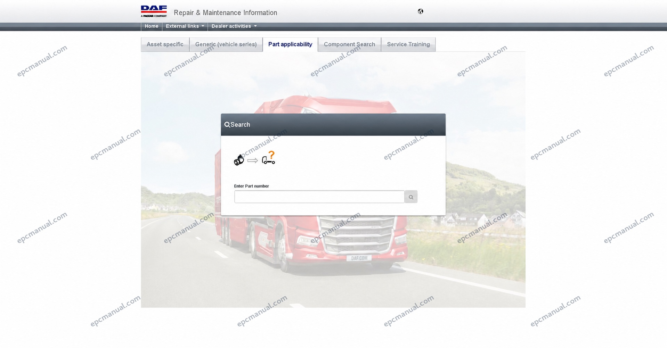Open the Service Training tab
Screen dimensions: 667x348
408,44
